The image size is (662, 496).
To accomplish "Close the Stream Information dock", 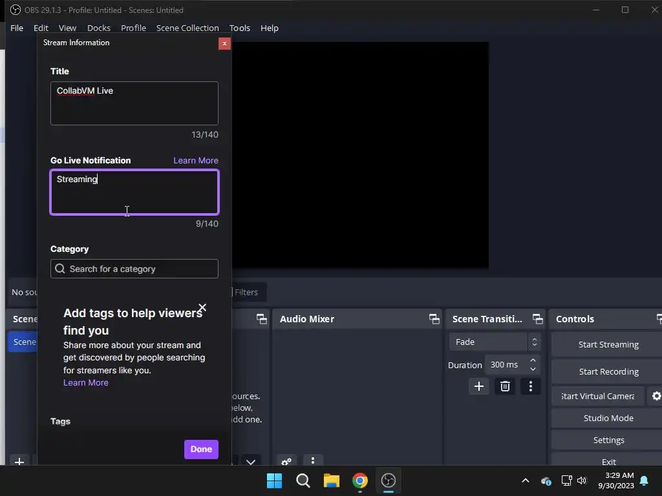I will point(224,43).
